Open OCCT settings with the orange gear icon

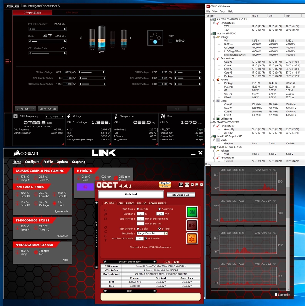tap(192, 238)
